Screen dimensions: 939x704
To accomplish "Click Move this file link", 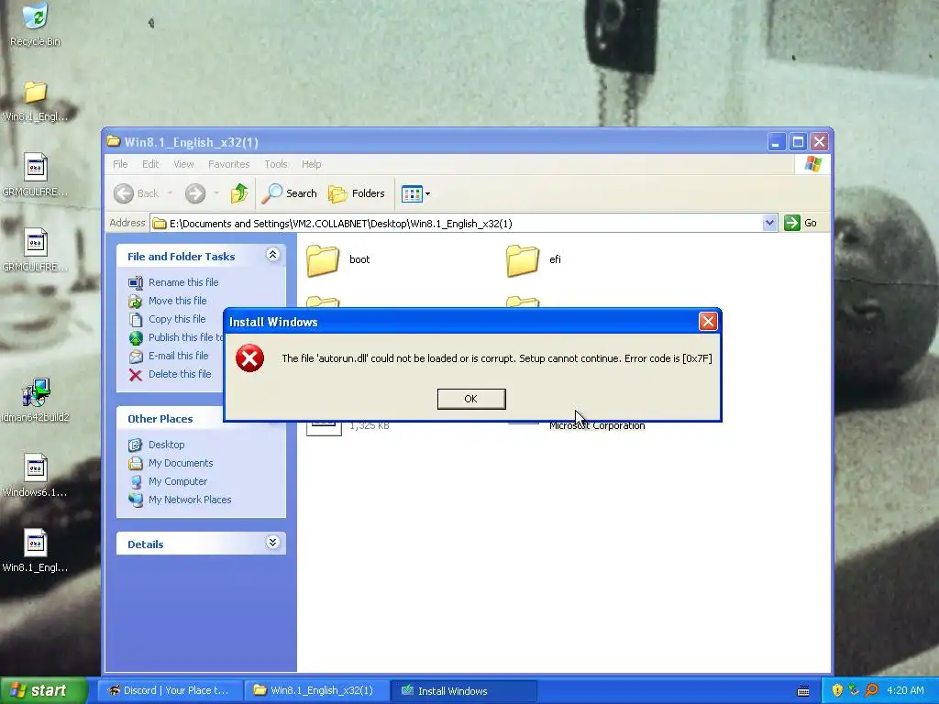I will tap(177, 301).
